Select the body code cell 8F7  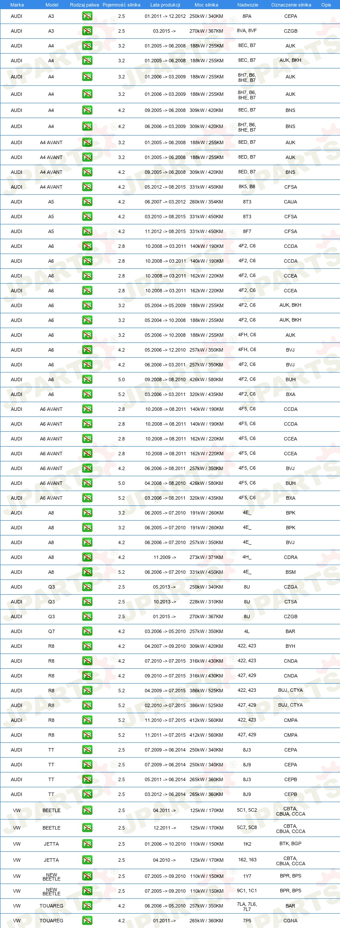click(247, 231)
